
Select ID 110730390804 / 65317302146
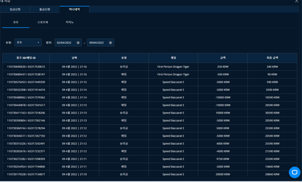click(26, 121)
